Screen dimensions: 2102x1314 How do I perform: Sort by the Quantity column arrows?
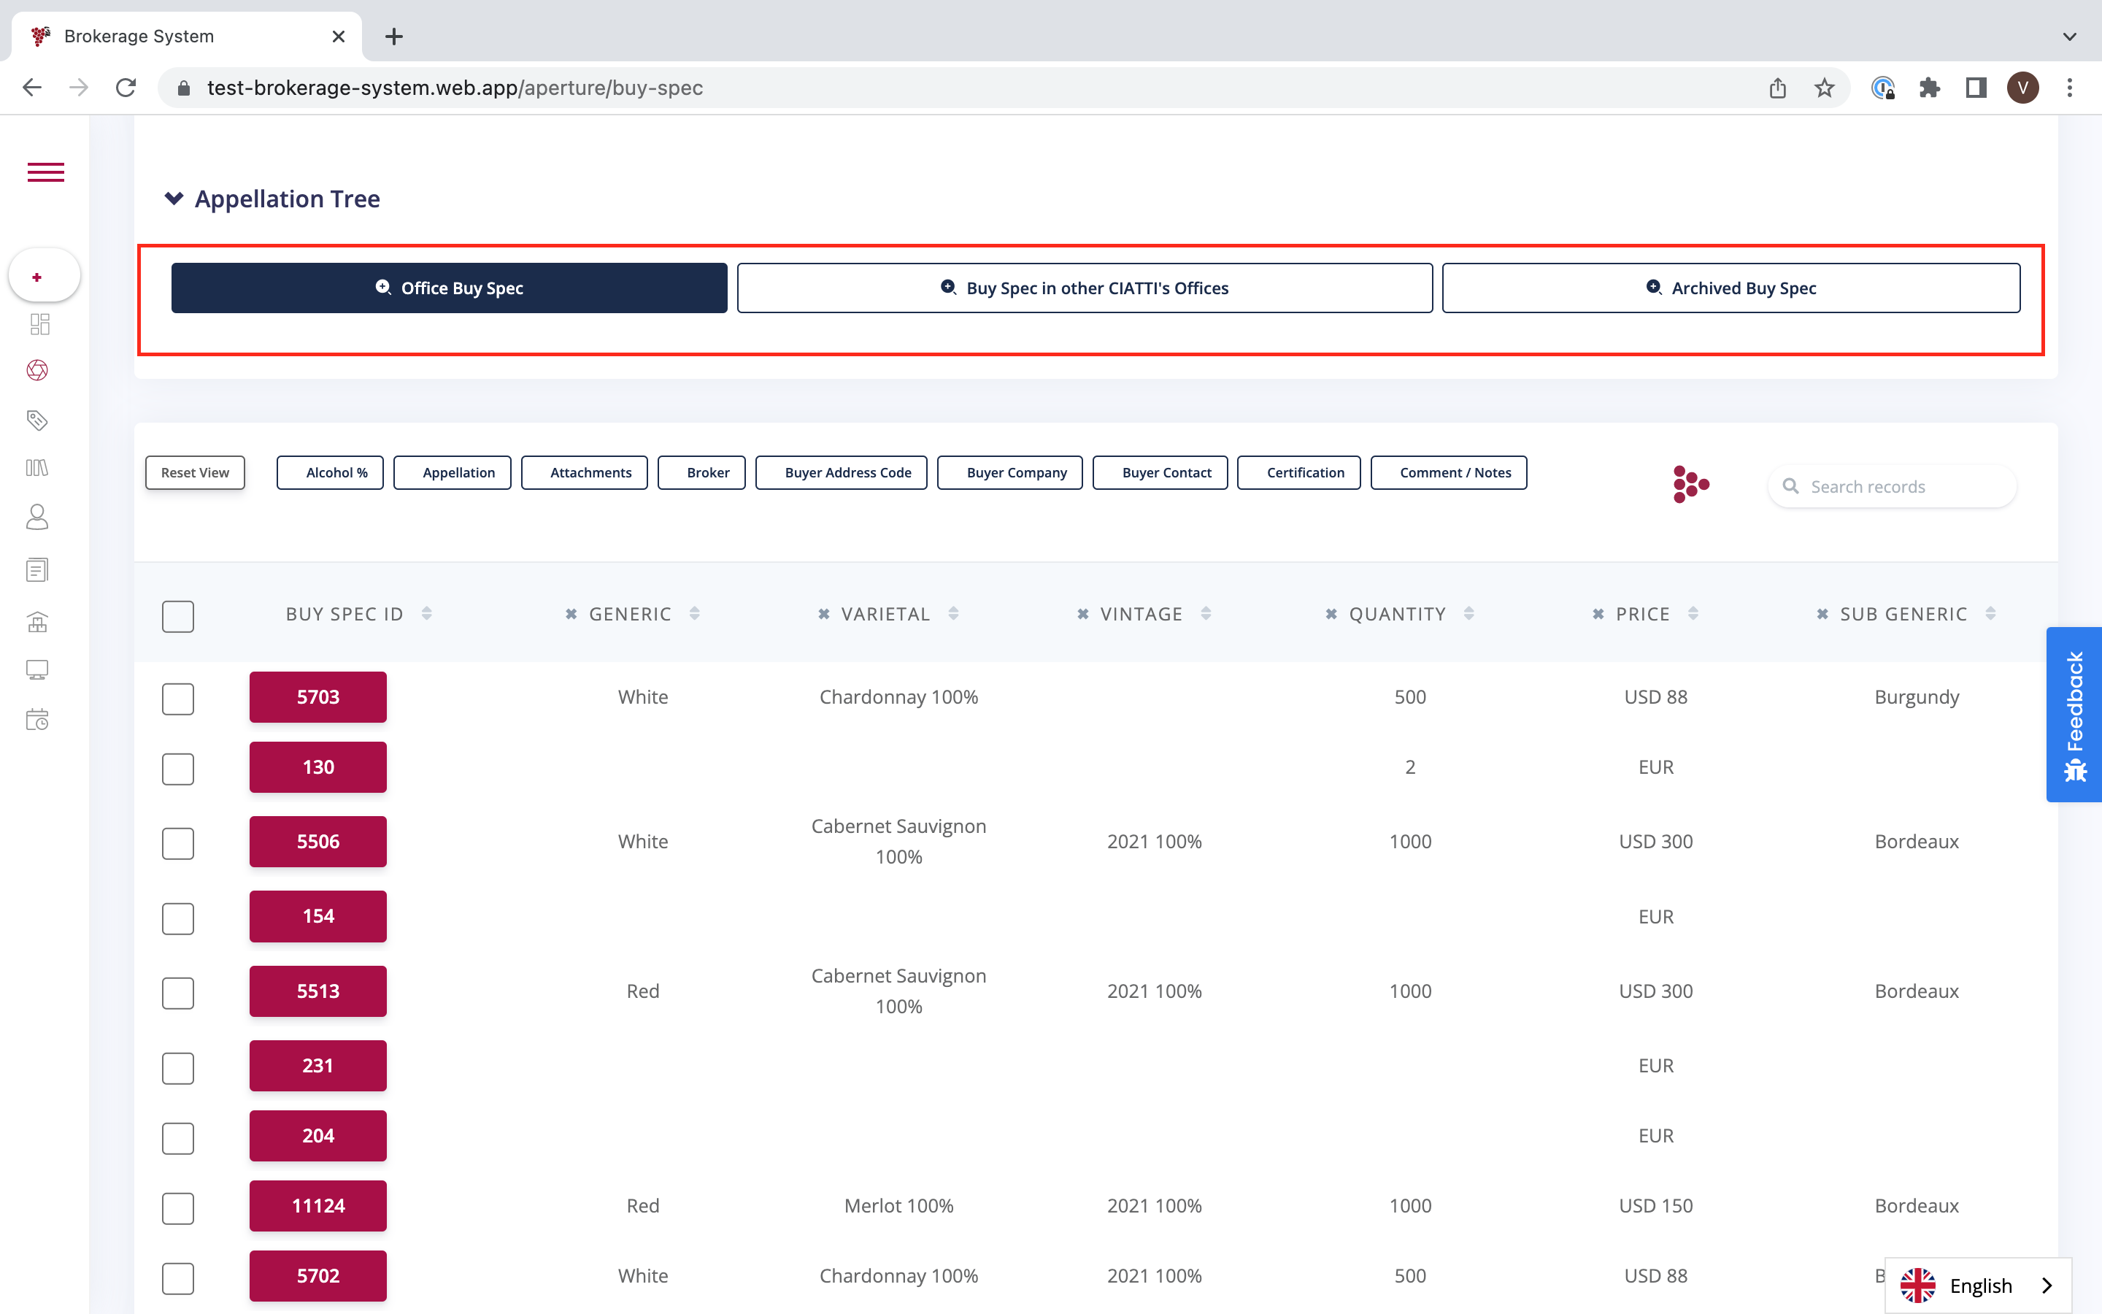(1468, 613)
